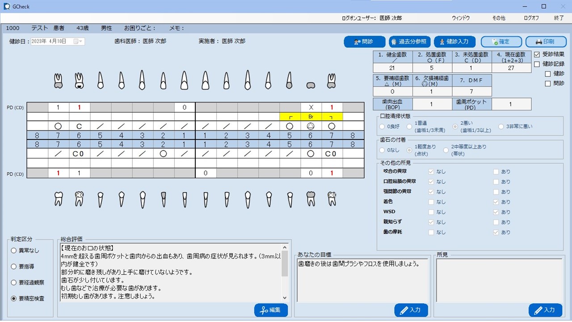Image resolution: width=572 pixels, height=322 pixels.
Task: Click the 健診入力 checkup input button
Action: click(454, 42)
